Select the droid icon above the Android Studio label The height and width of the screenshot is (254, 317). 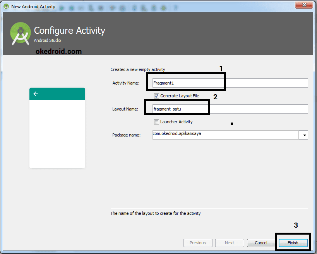click(20, 34)
